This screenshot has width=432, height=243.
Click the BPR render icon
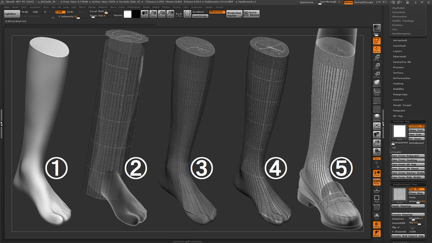(x=377, y=28)
